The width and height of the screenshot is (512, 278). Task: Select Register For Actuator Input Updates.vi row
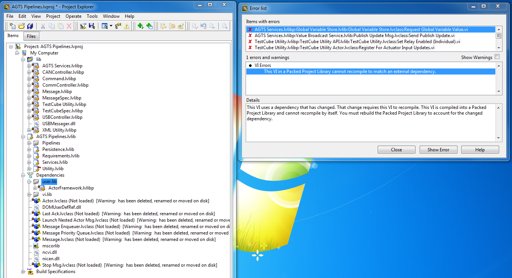(x=371, y=48)
